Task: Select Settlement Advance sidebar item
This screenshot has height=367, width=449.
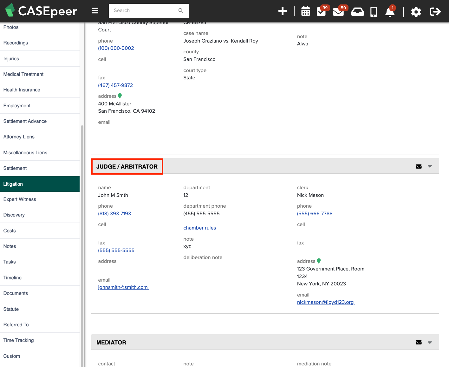Action: (x=40, y=121)
